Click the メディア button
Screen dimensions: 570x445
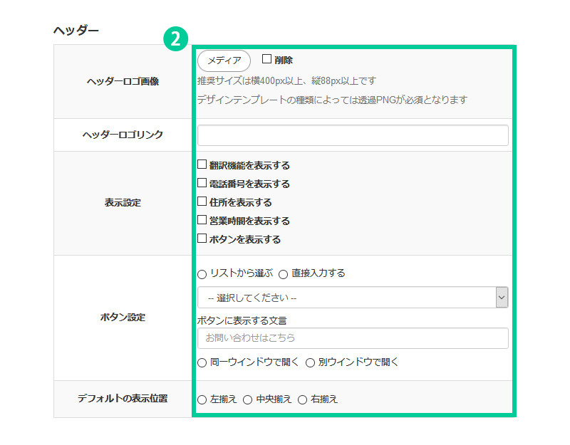(x=224, y=61)
